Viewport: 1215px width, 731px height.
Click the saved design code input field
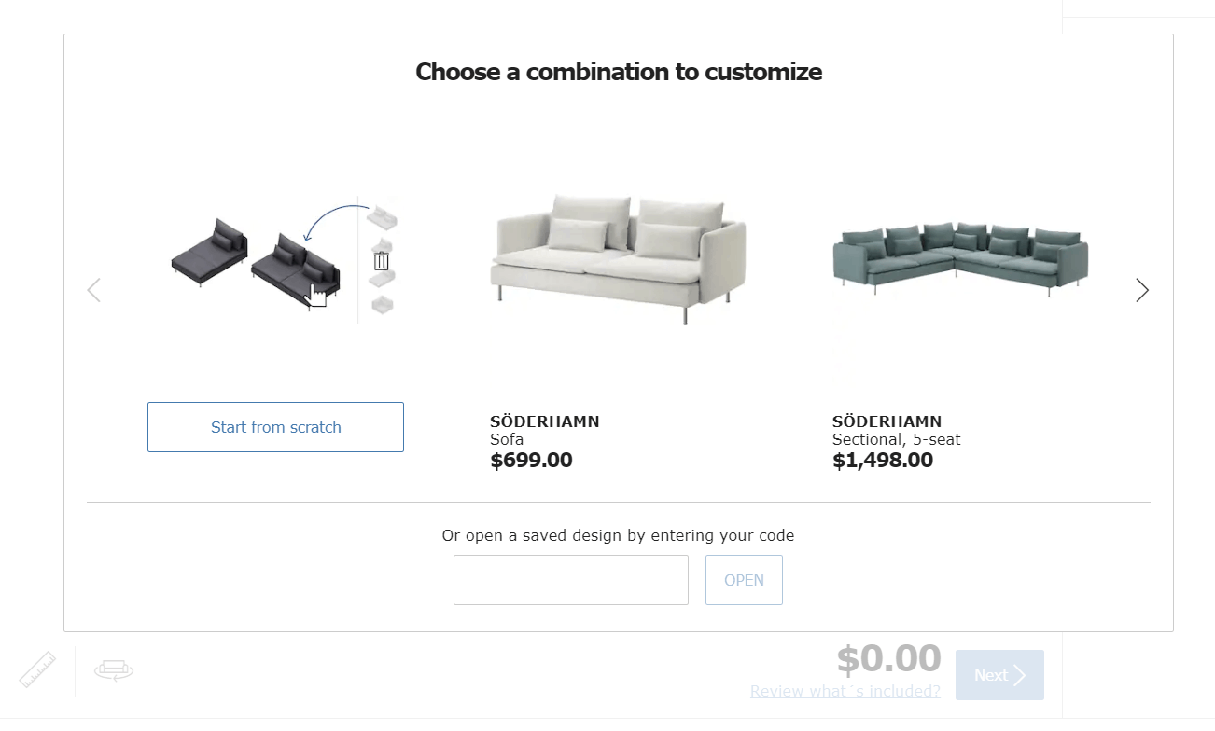pos(570,580)
